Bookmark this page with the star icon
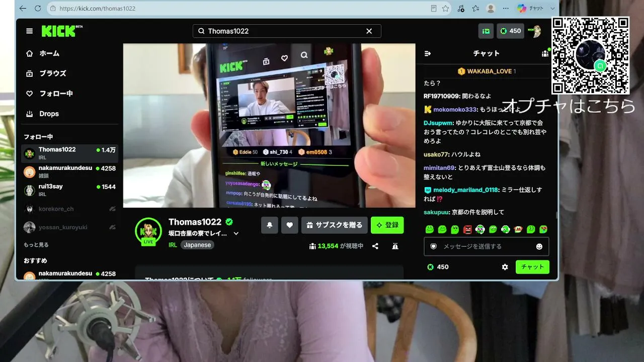 [445, 9]
